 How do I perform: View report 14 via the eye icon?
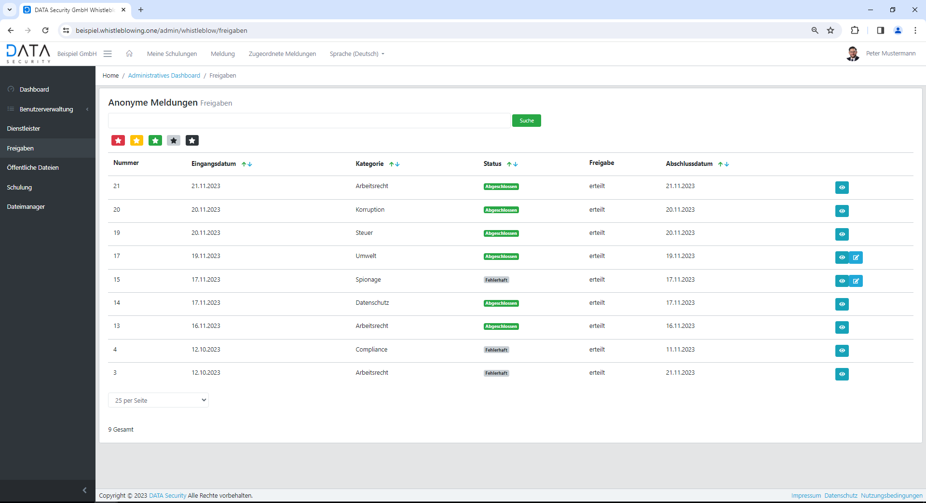click(842, 304)
